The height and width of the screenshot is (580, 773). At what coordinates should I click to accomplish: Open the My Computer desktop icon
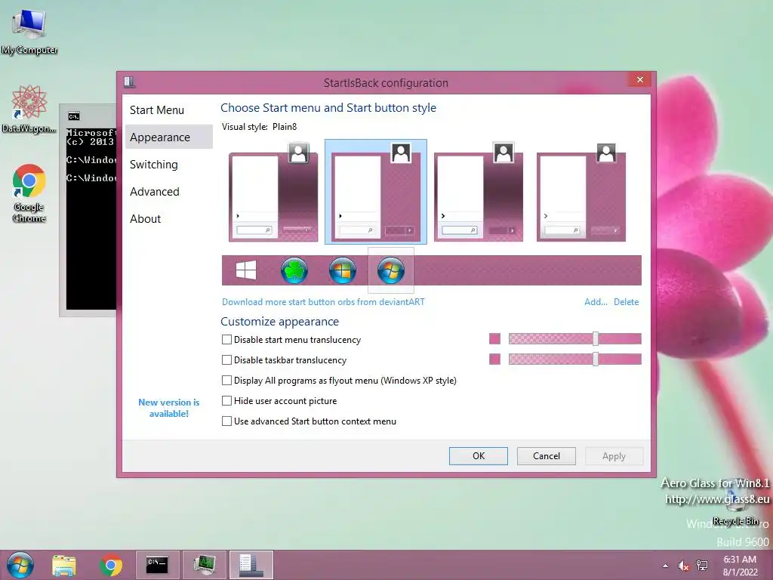tap(29, 31)
